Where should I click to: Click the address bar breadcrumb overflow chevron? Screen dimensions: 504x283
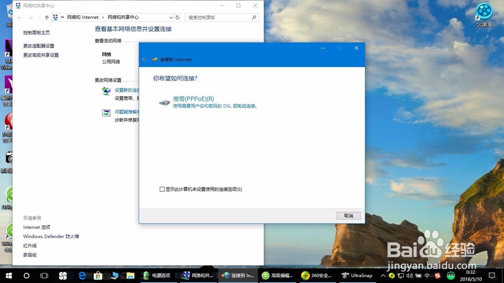pyautogui.click(x=62, y=17)
